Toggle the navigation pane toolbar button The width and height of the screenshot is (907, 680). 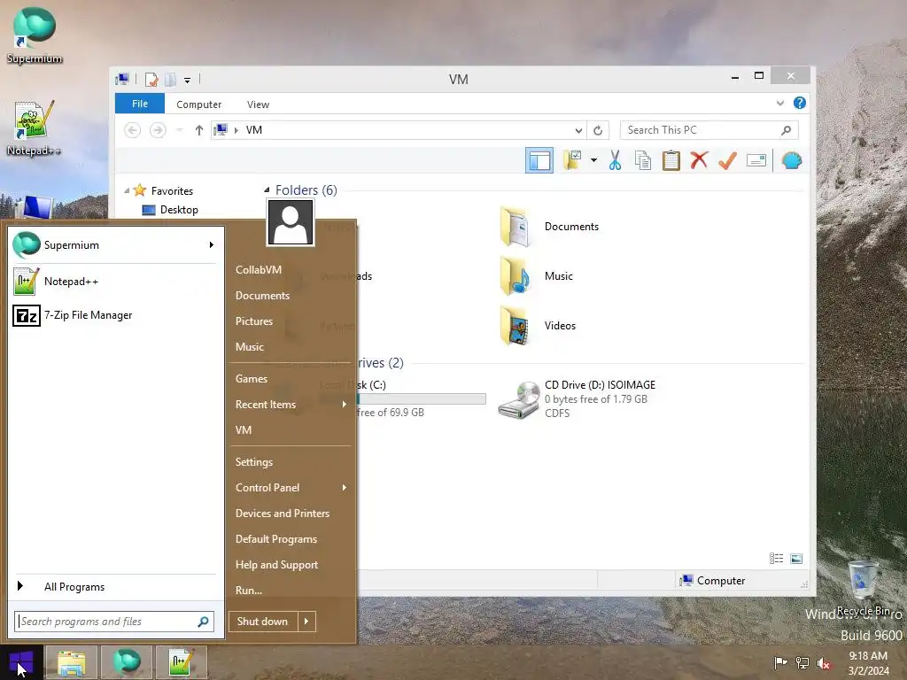539,160
